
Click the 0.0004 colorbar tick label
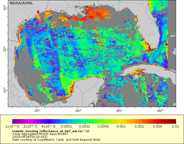click(x=103, y=127)
